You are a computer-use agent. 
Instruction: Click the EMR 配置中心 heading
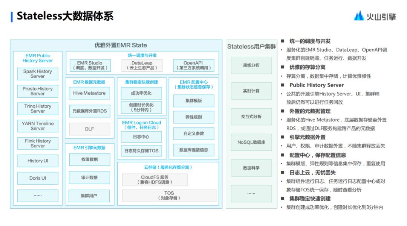(x=194, y=85)
